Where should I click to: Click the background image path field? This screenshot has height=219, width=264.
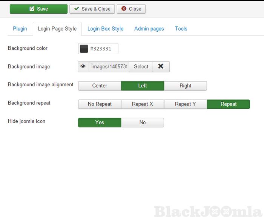click(x=109, y=67)
